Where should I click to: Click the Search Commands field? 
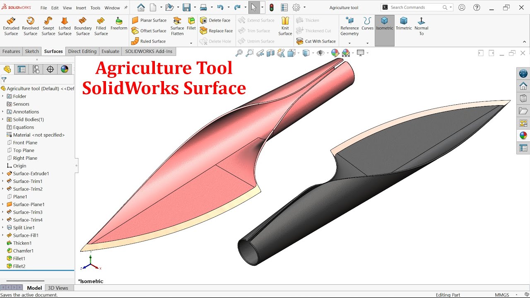click(x=417, y=7)
